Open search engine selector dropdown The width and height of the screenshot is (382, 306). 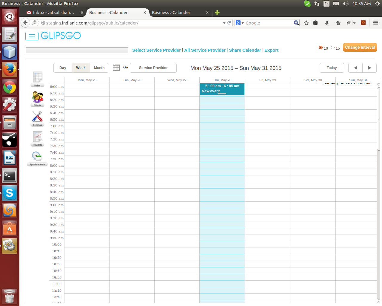240,23
